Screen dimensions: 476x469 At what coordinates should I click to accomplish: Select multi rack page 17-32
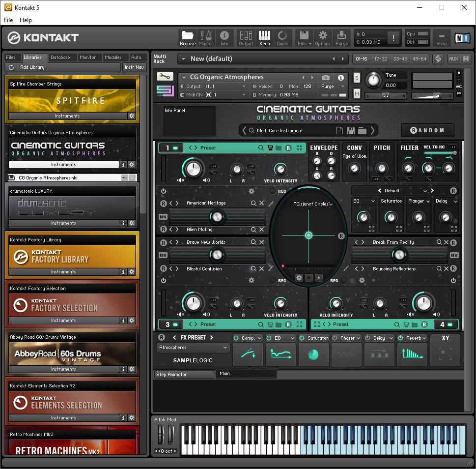coord(381,59)
